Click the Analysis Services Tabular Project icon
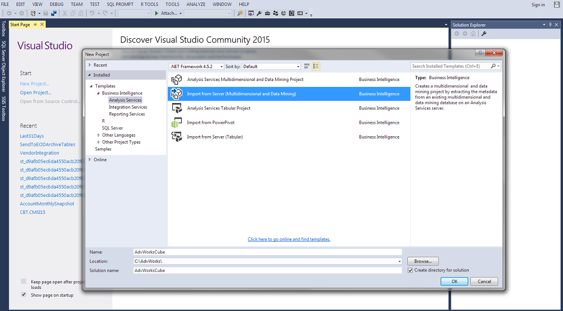 pos(176,108)
